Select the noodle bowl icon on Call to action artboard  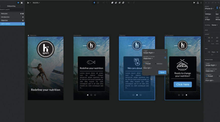click(182, 65)
